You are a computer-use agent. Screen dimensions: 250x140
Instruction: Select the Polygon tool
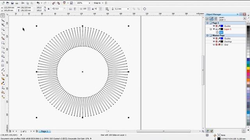click(x=3, y=52)
